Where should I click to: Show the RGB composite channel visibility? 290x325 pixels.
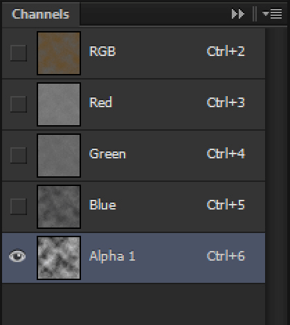[x=19, y=53]
